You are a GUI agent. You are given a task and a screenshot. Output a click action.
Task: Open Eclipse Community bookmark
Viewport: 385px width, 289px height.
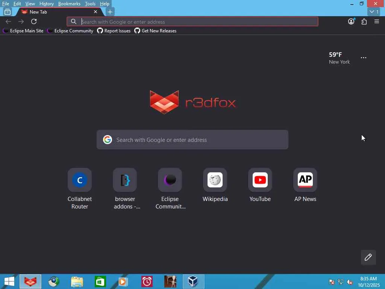pyautogui.click(x=70, y=31)
